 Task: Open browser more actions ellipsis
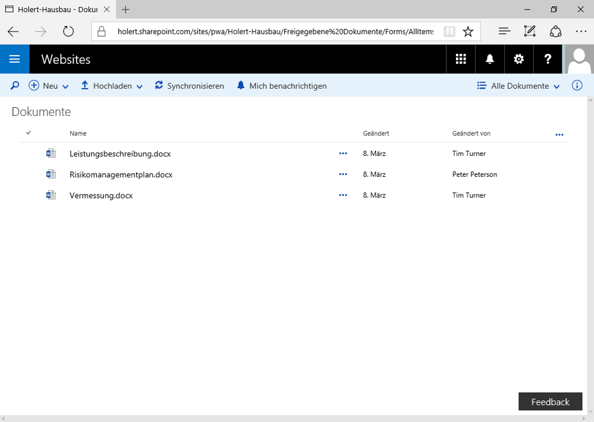click(581, 32)
